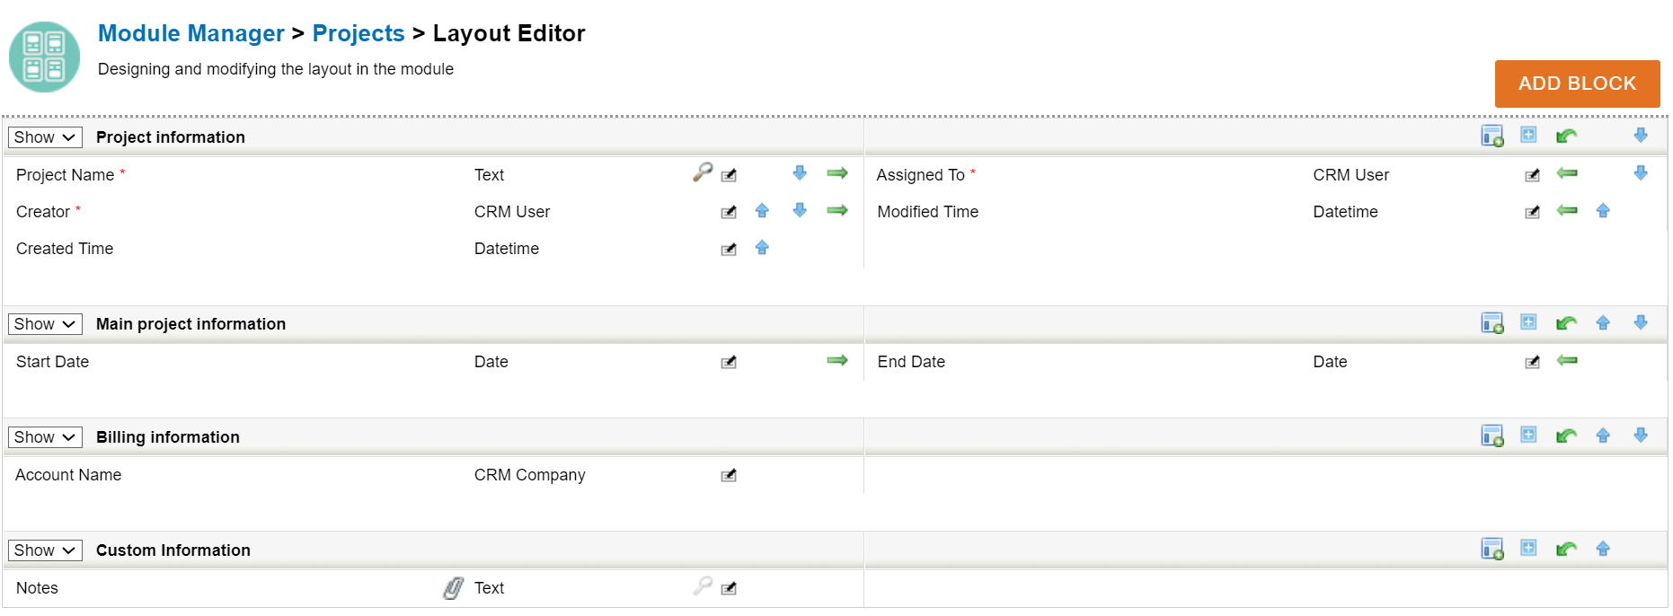
Task: Click the Created Time field label
Action: 65,249
